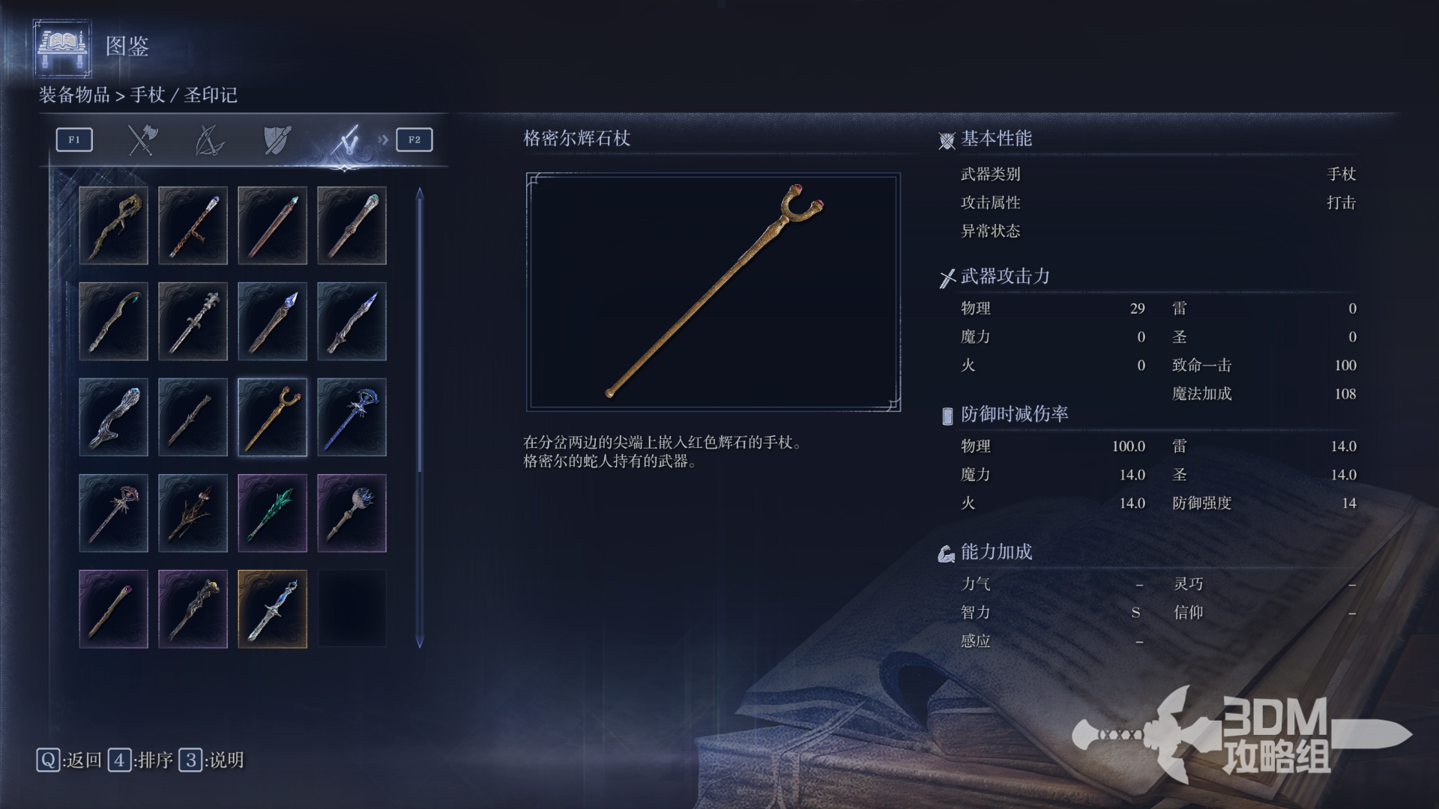Advance categories with the double chevron arrow

pyautogui.click(x=383, y=139)
